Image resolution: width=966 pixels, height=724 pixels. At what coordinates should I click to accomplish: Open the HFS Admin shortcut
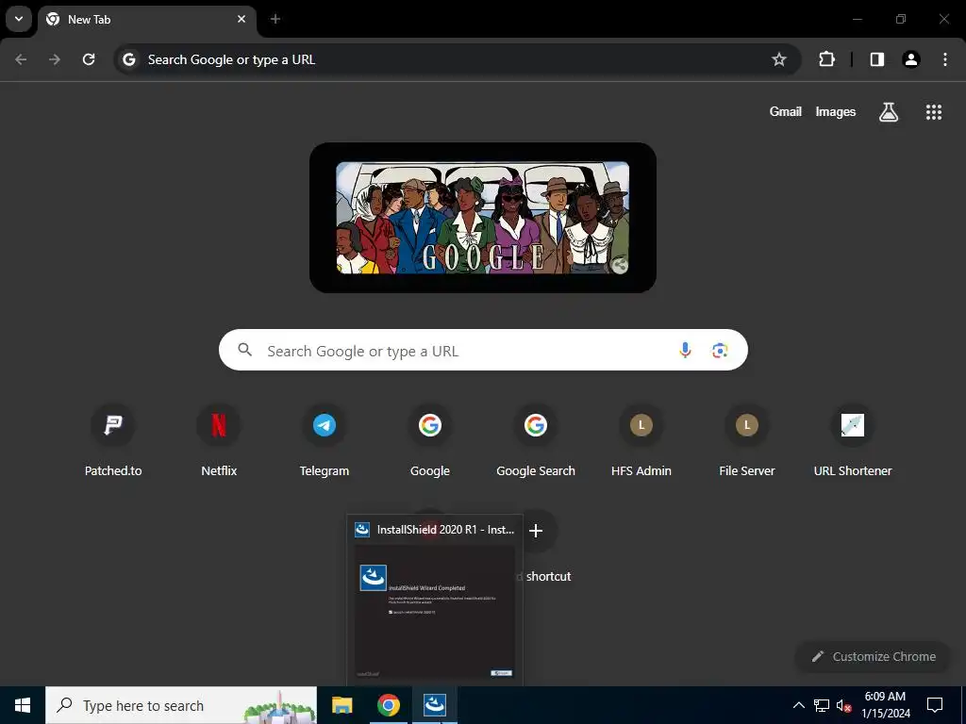coord(641,442)
